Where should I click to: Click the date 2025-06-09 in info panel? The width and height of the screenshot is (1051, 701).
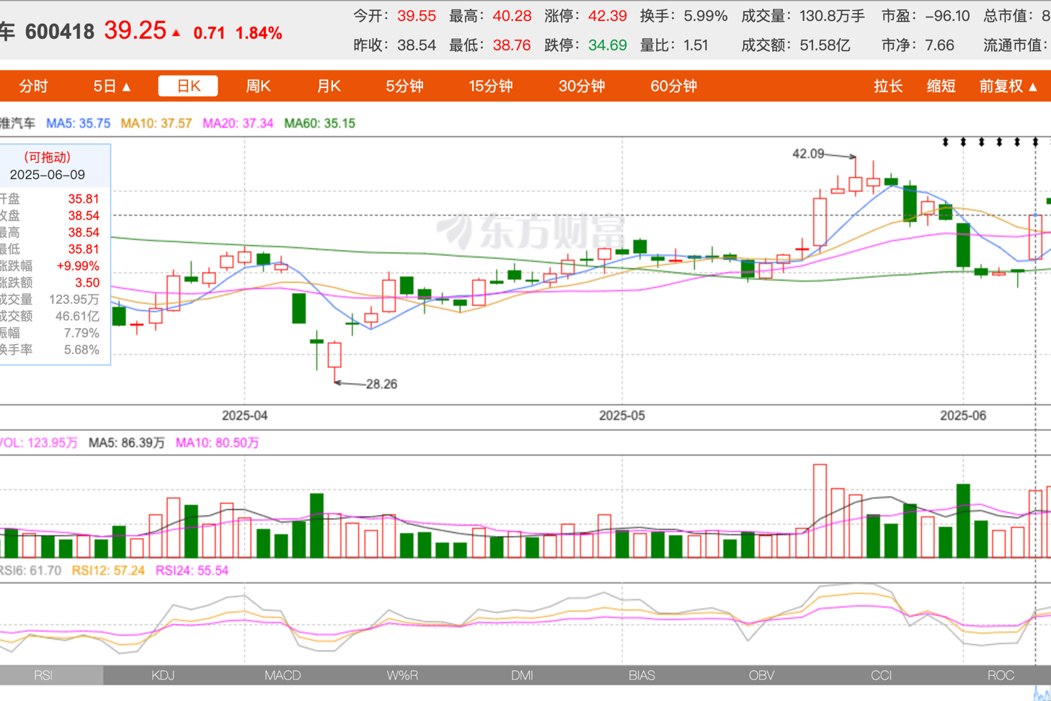(48, 175)
